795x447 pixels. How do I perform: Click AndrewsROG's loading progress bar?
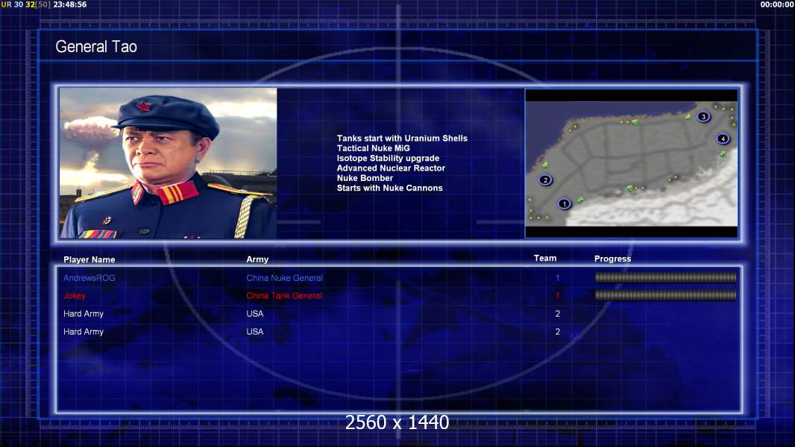665,277
